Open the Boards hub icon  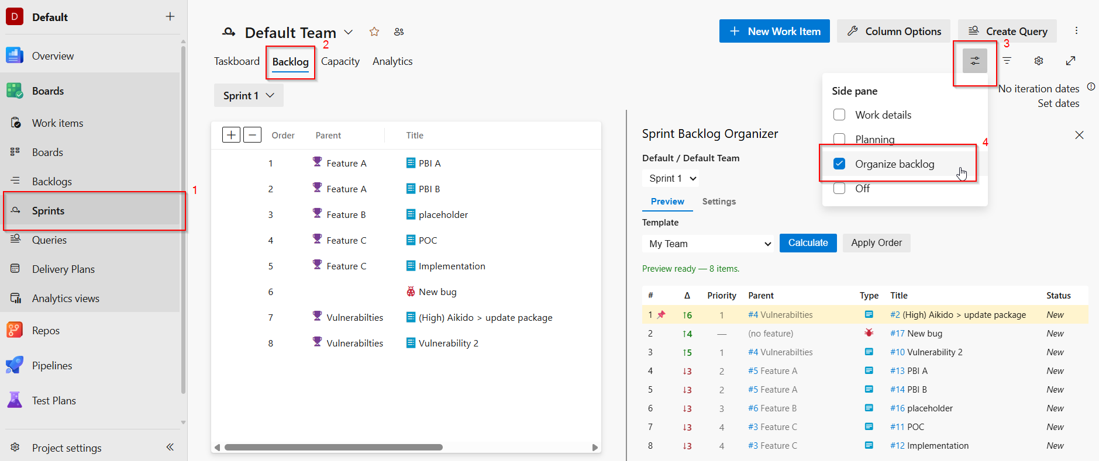coord(15,91)
